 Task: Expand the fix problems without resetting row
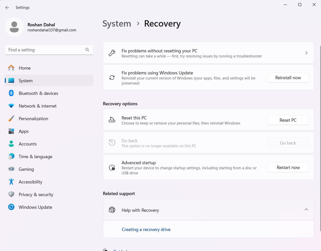coord(306,53)
